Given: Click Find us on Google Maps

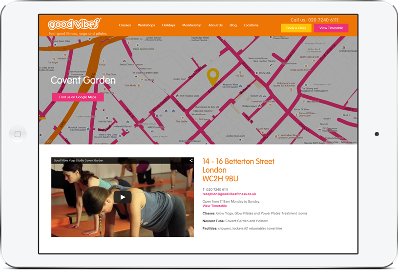Looking at the screenshot, I should pos(78,97).
